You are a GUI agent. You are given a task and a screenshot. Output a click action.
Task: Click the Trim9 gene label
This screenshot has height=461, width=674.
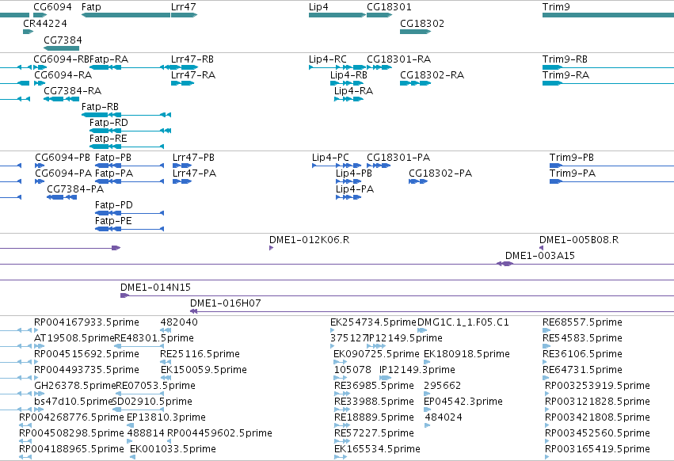(556, 7)
